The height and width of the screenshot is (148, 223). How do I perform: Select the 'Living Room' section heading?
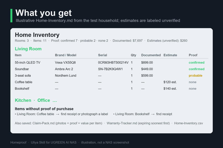[x=28, y=49]
